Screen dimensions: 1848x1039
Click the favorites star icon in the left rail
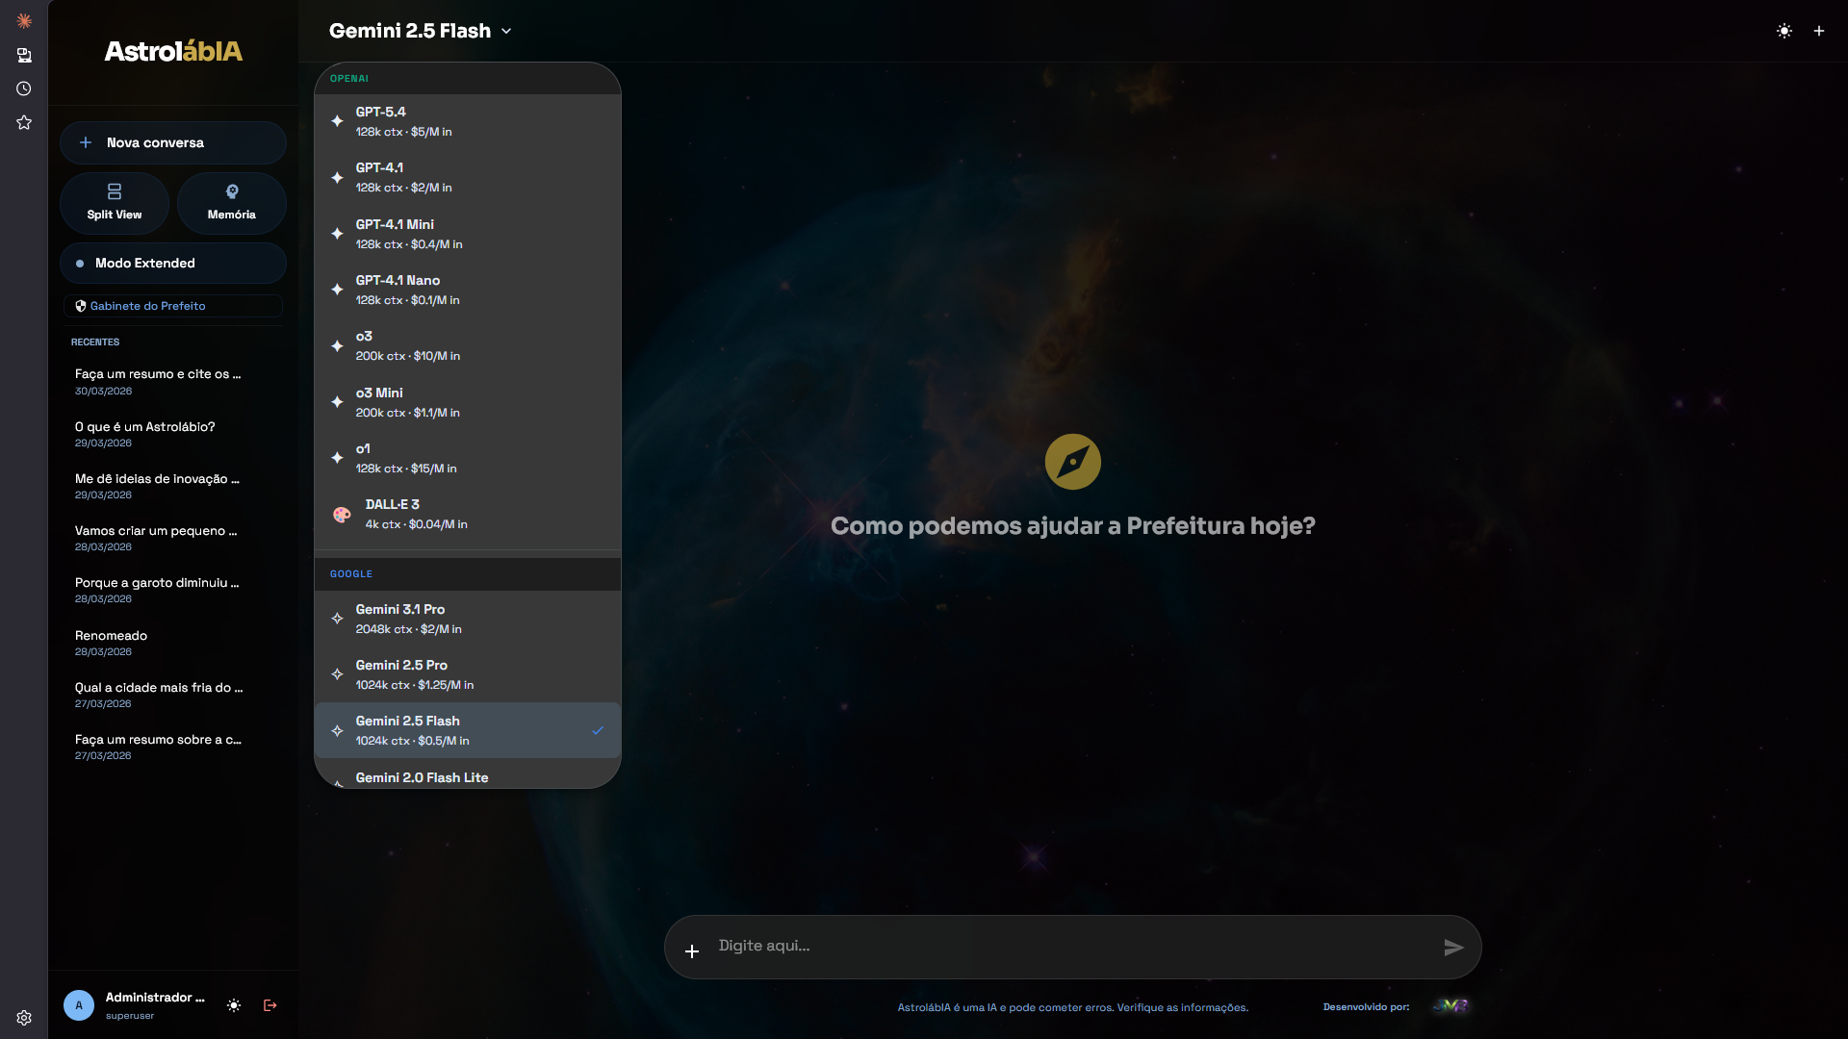pos(24,122)
